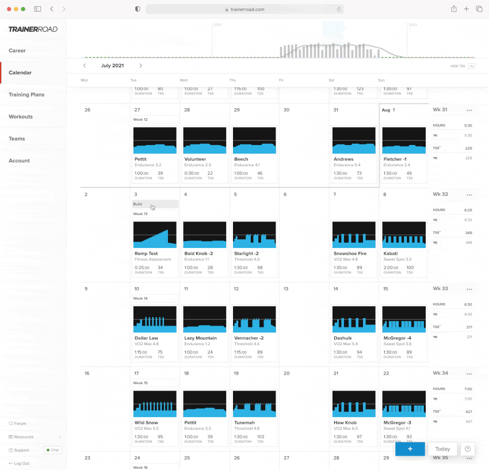This screenshot has width=489, height=470.
Task: Open the Forum link
Action: [x=17, y=423]
